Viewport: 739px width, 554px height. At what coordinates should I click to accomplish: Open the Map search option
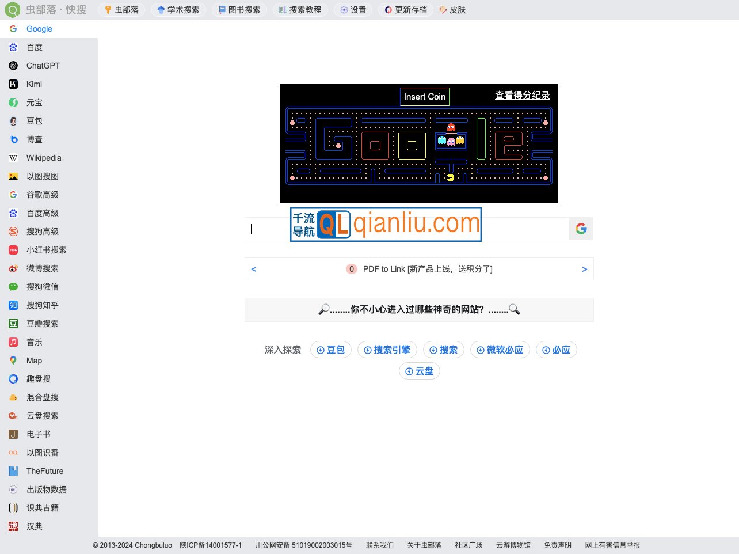pyautogui.click(x=33, y=361)
